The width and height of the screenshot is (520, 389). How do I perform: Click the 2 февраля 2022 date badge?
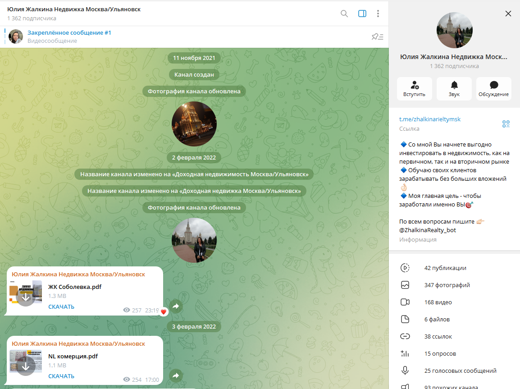coord(194,157)
